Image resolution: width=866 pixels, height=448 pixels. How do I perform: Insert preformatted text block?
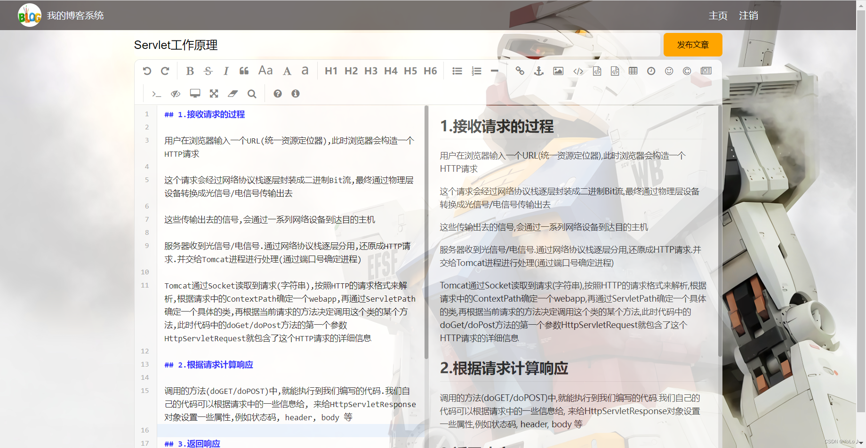tap(597, 71)
